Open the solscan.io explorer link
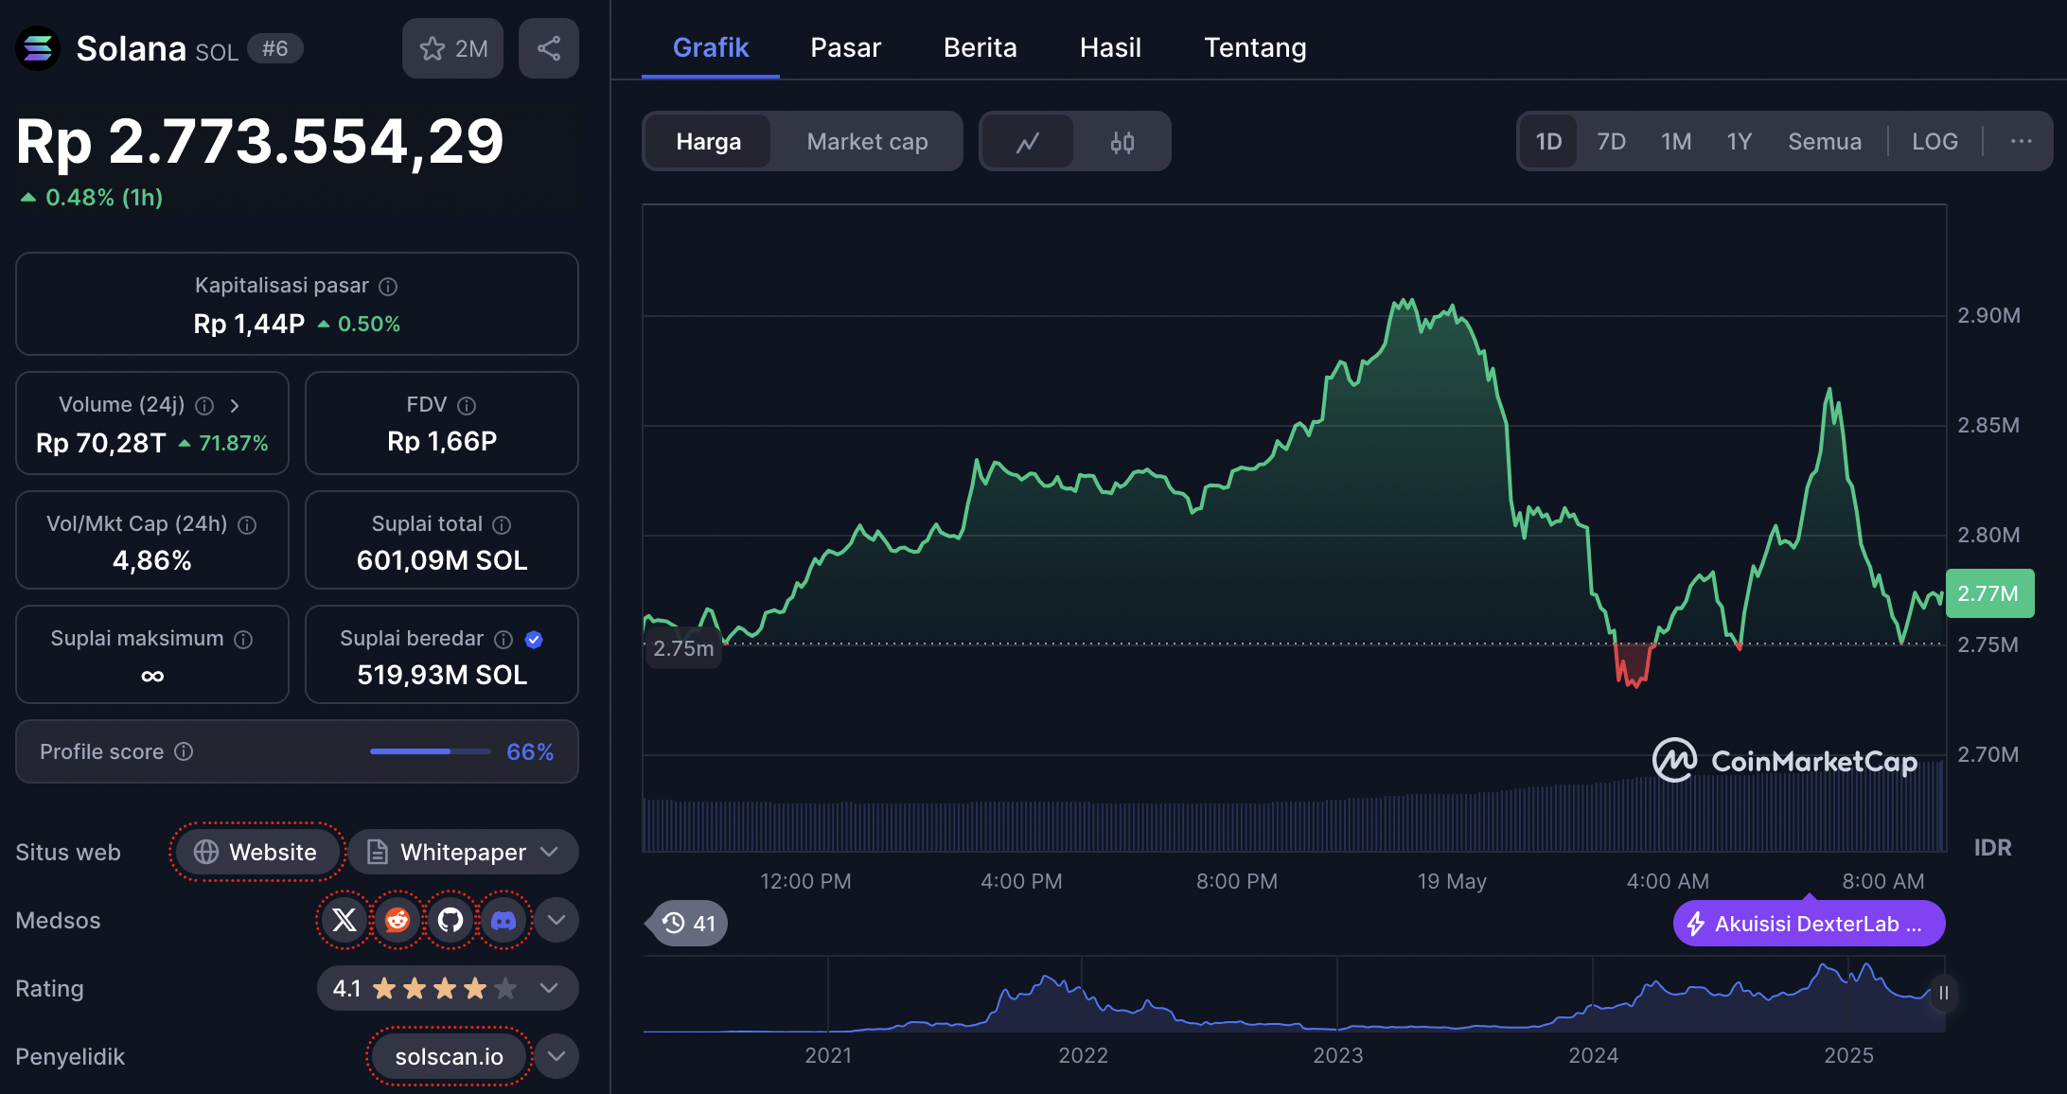 coord(449,1056)
